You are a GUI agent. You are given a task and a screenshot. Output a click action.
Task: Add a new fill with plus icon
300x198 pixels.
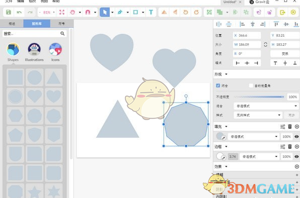[x=297, y=127]
